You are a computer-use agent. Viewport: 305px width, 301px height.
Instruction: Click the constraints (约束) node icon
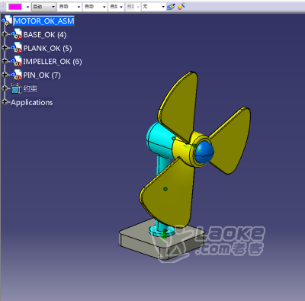point(16,88)
